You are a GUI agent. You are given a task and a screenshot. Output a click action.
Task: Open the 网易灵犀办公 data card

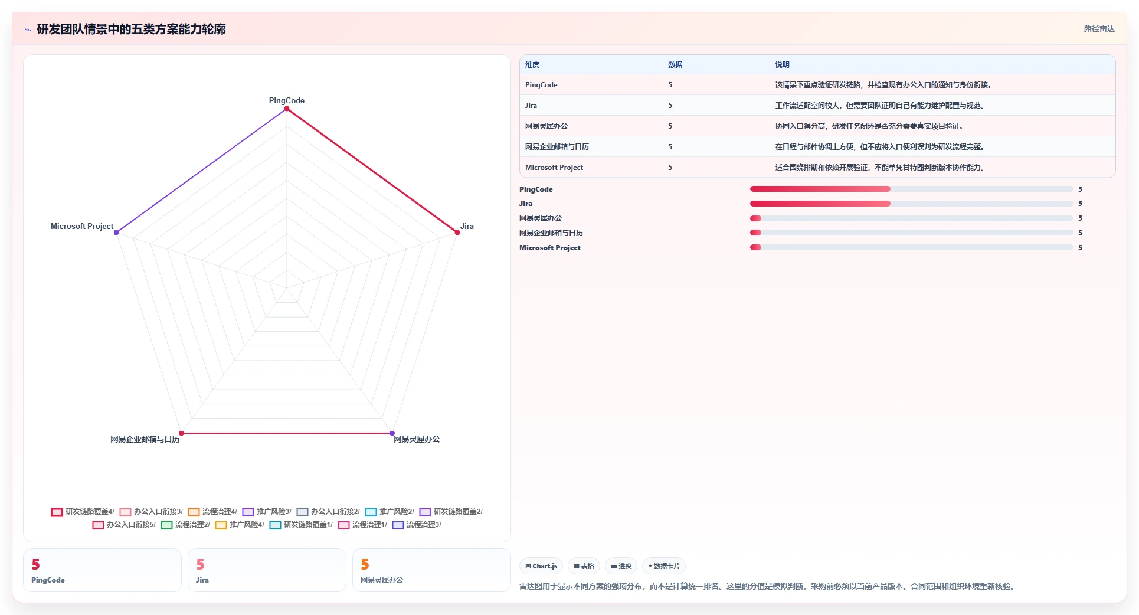pyautogui.click(x=431, y=570)
